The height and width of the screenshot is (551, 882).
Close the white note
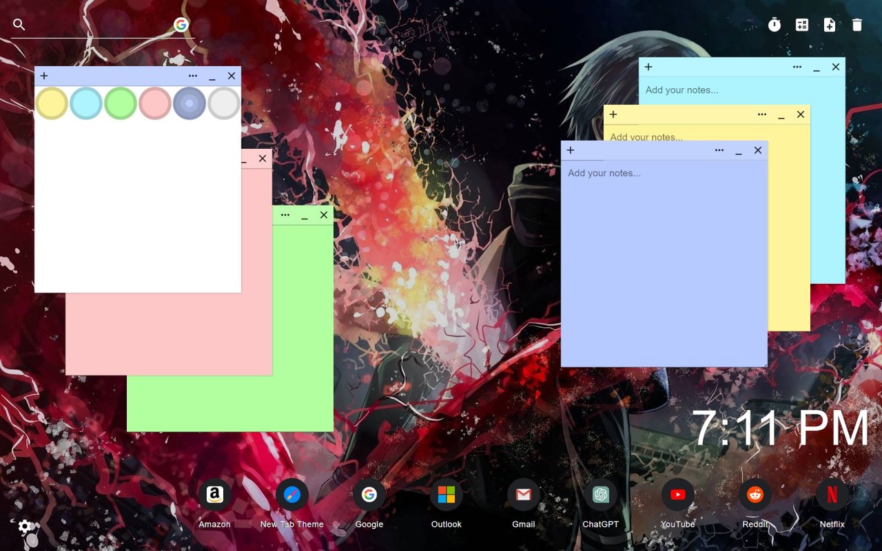[232, 76]
